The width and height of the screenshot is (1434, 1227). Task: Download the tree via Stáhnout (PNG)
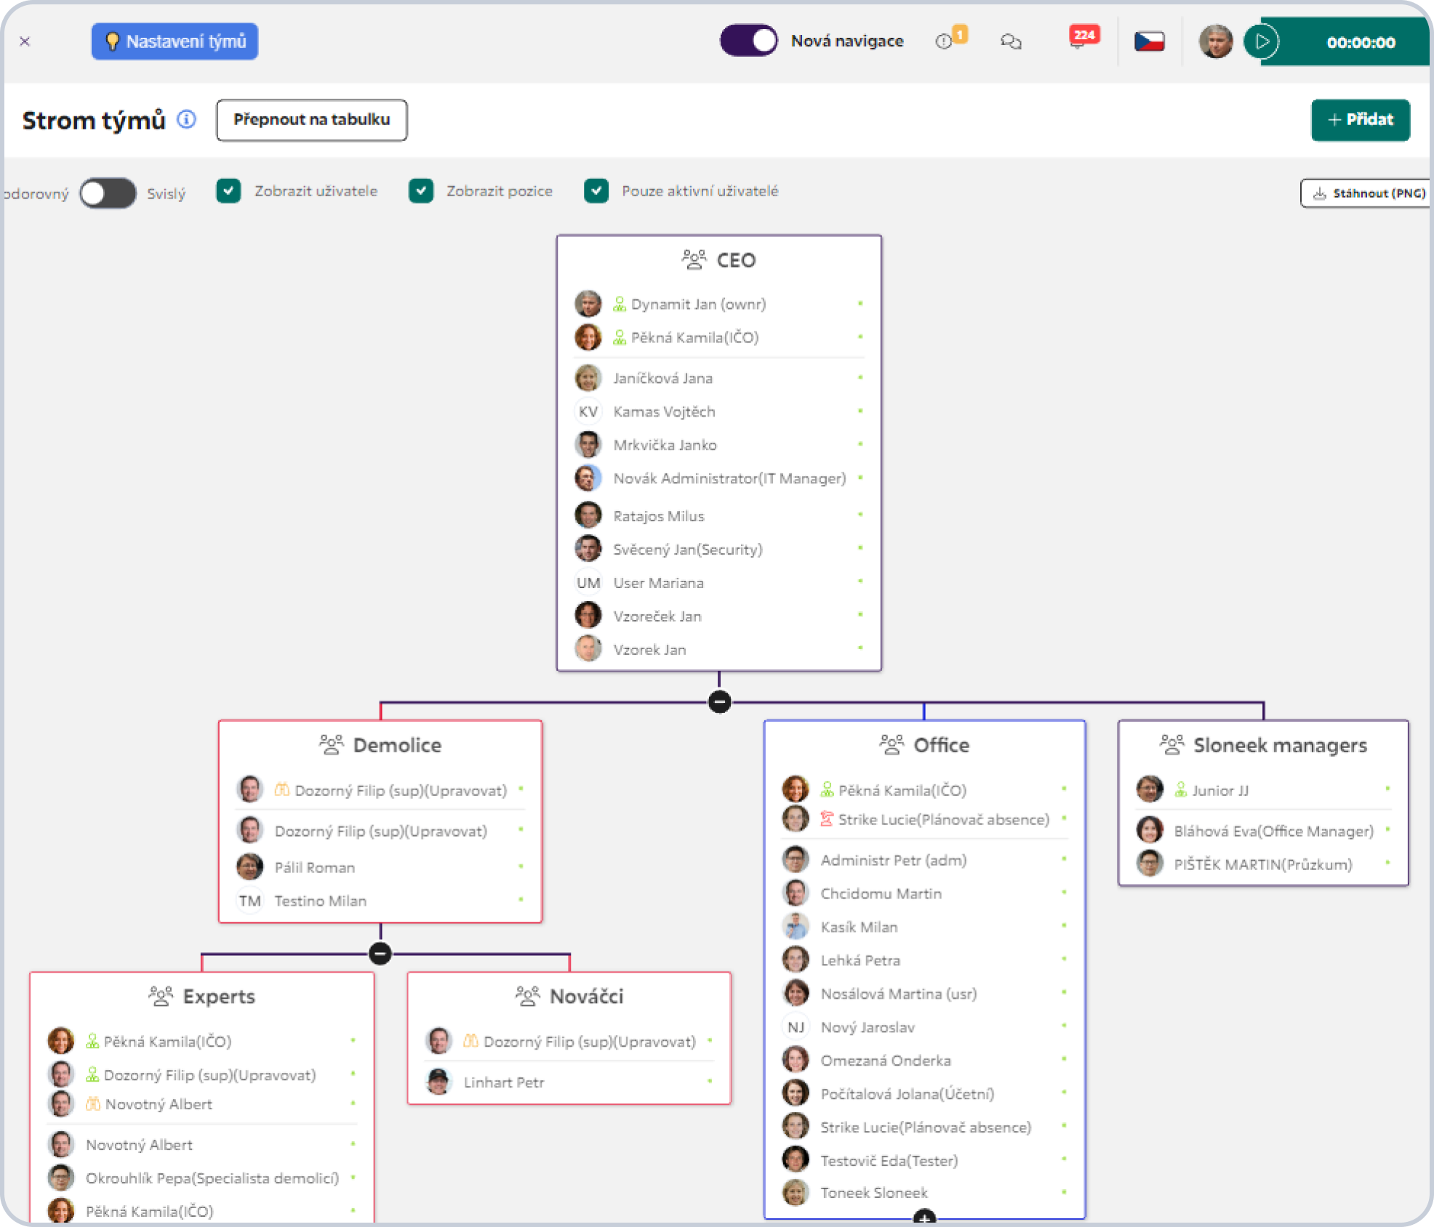1367,193
